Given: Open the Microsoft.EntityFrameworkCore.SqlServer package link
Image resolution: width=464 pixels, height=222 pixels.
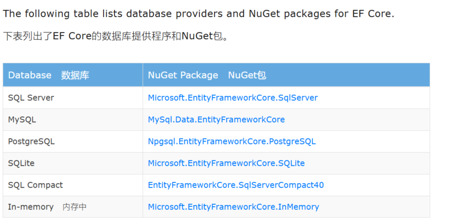Looking at the screenshot, I should pyautogui.click(x=232, y=98).
